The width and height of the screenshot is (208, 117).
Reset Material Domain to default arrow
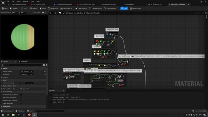click(45, 71)
